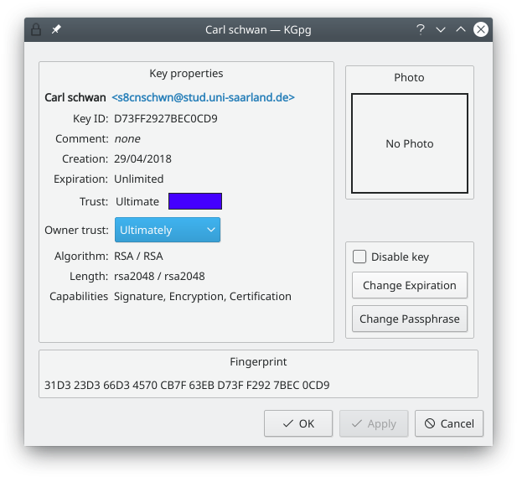Enable the Disable key checkbox
This screenshot has height=477, width=517.
coord(360,257)
